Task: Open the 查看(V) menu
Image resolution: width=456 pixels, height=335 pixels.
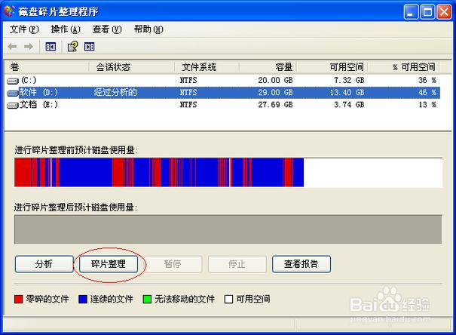Action: click(107, 29)
